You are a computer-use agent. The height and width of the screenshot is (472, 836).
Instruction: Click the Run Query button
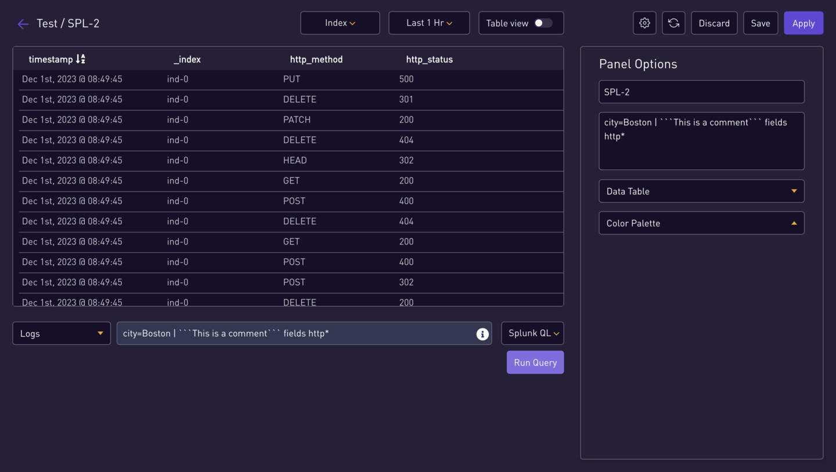click(535, 362)
